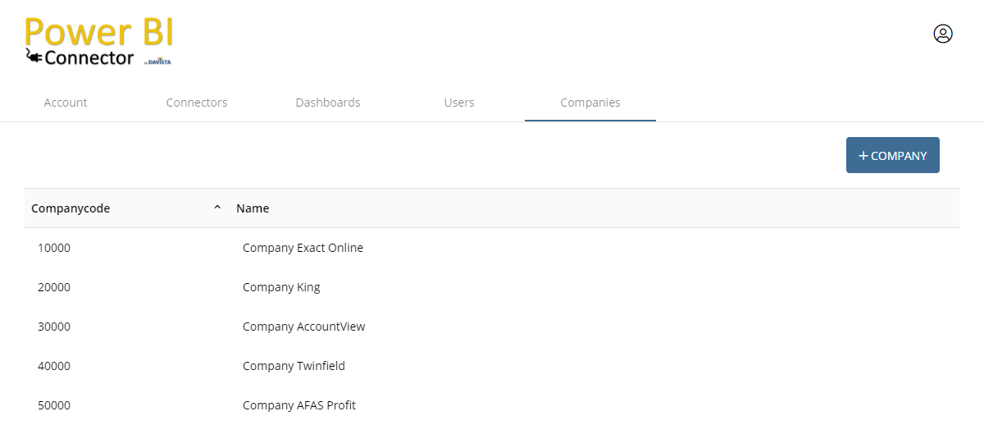The height and width of the screenshot is (425, 984).
Task: Open the Dashboards tab
Action: (328, 103)
